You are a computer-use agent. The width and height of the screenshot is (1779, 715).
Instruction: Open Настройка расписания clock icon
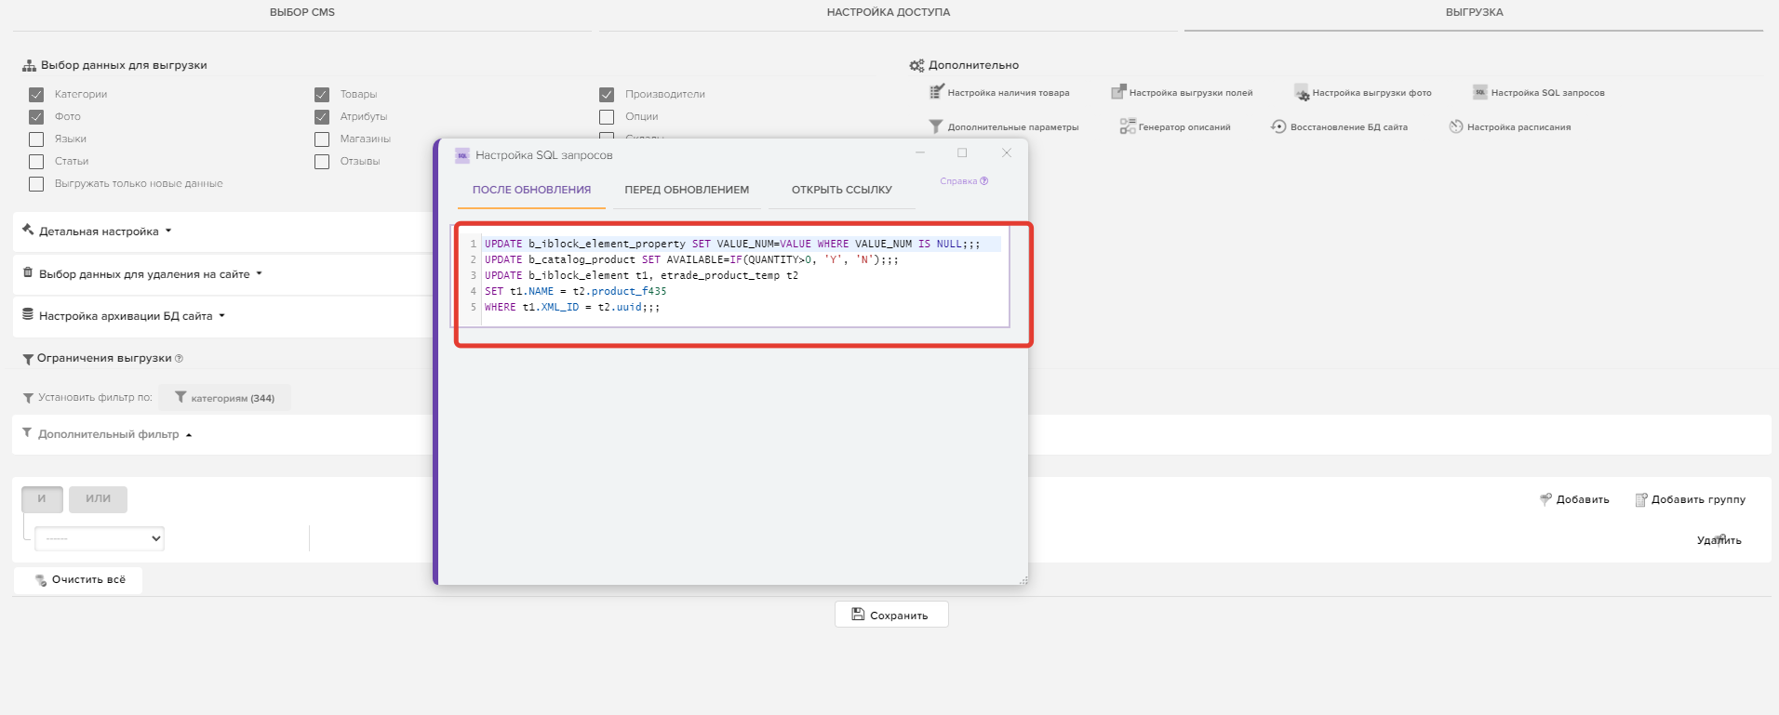coord(1456,126)
